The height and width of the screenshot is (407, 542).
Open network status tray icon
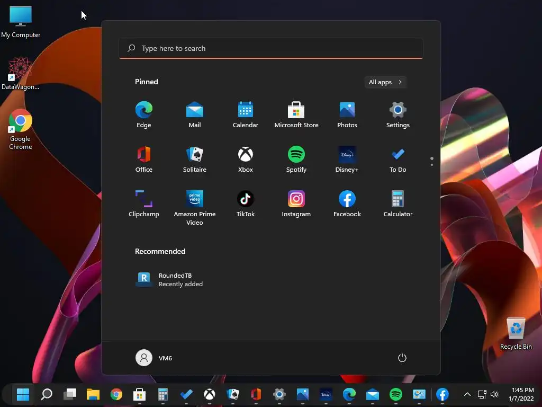click(x=482, y=394)
